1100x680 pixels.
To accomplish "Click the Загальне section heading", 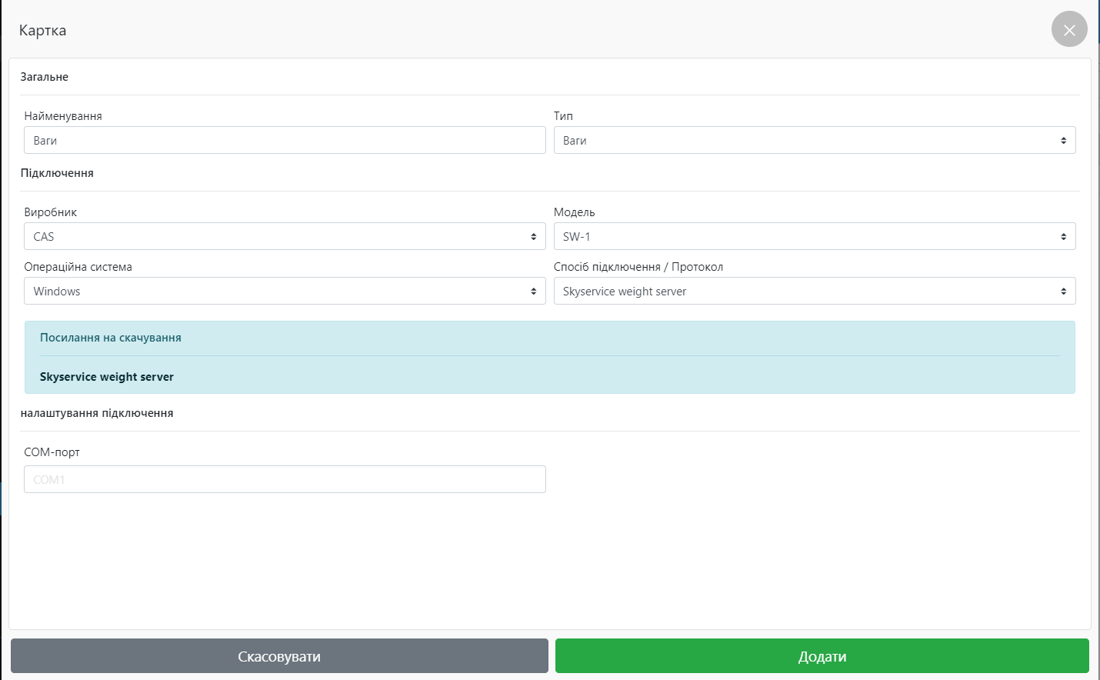I will (x=45, y=77).
